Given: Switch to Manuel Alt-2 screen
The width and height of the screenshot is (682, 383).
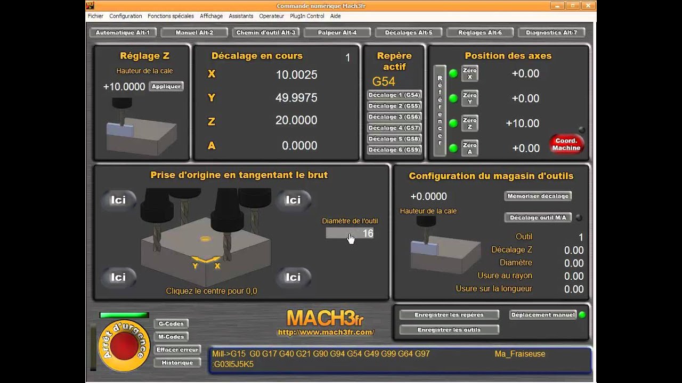Looking at the screenshot, I should click(194, 32).
